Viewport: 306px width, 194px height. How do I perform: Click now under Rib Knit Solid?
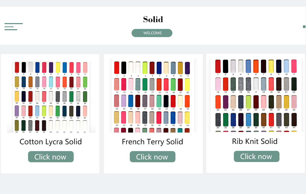click(x=257, y=156)
